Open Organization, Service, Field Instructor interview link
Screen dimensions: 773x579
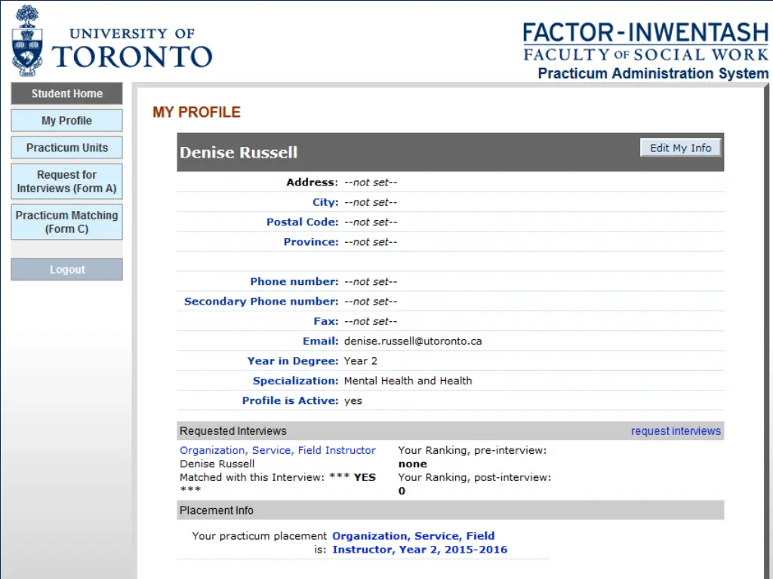(x=278, y=450)
